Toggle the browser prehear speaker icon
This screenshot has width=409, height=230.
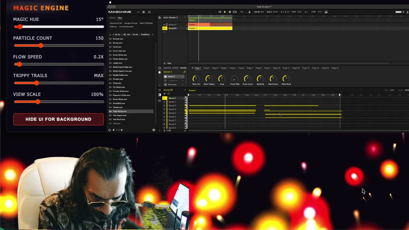[113, 130]
